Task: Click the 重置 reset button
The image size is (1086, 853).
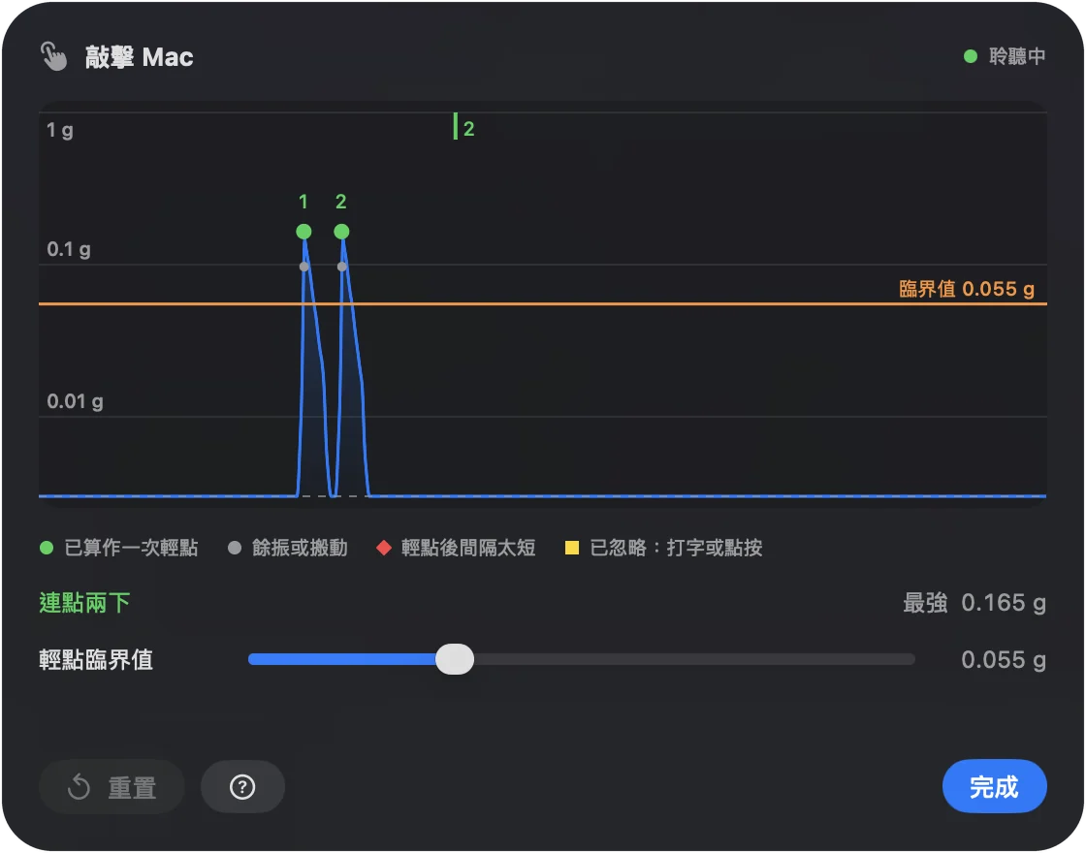Action: coord(112,786)
